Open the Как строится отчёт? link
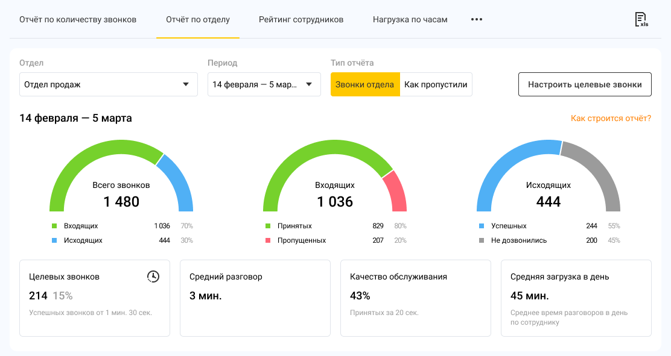 tap(611, 118)
